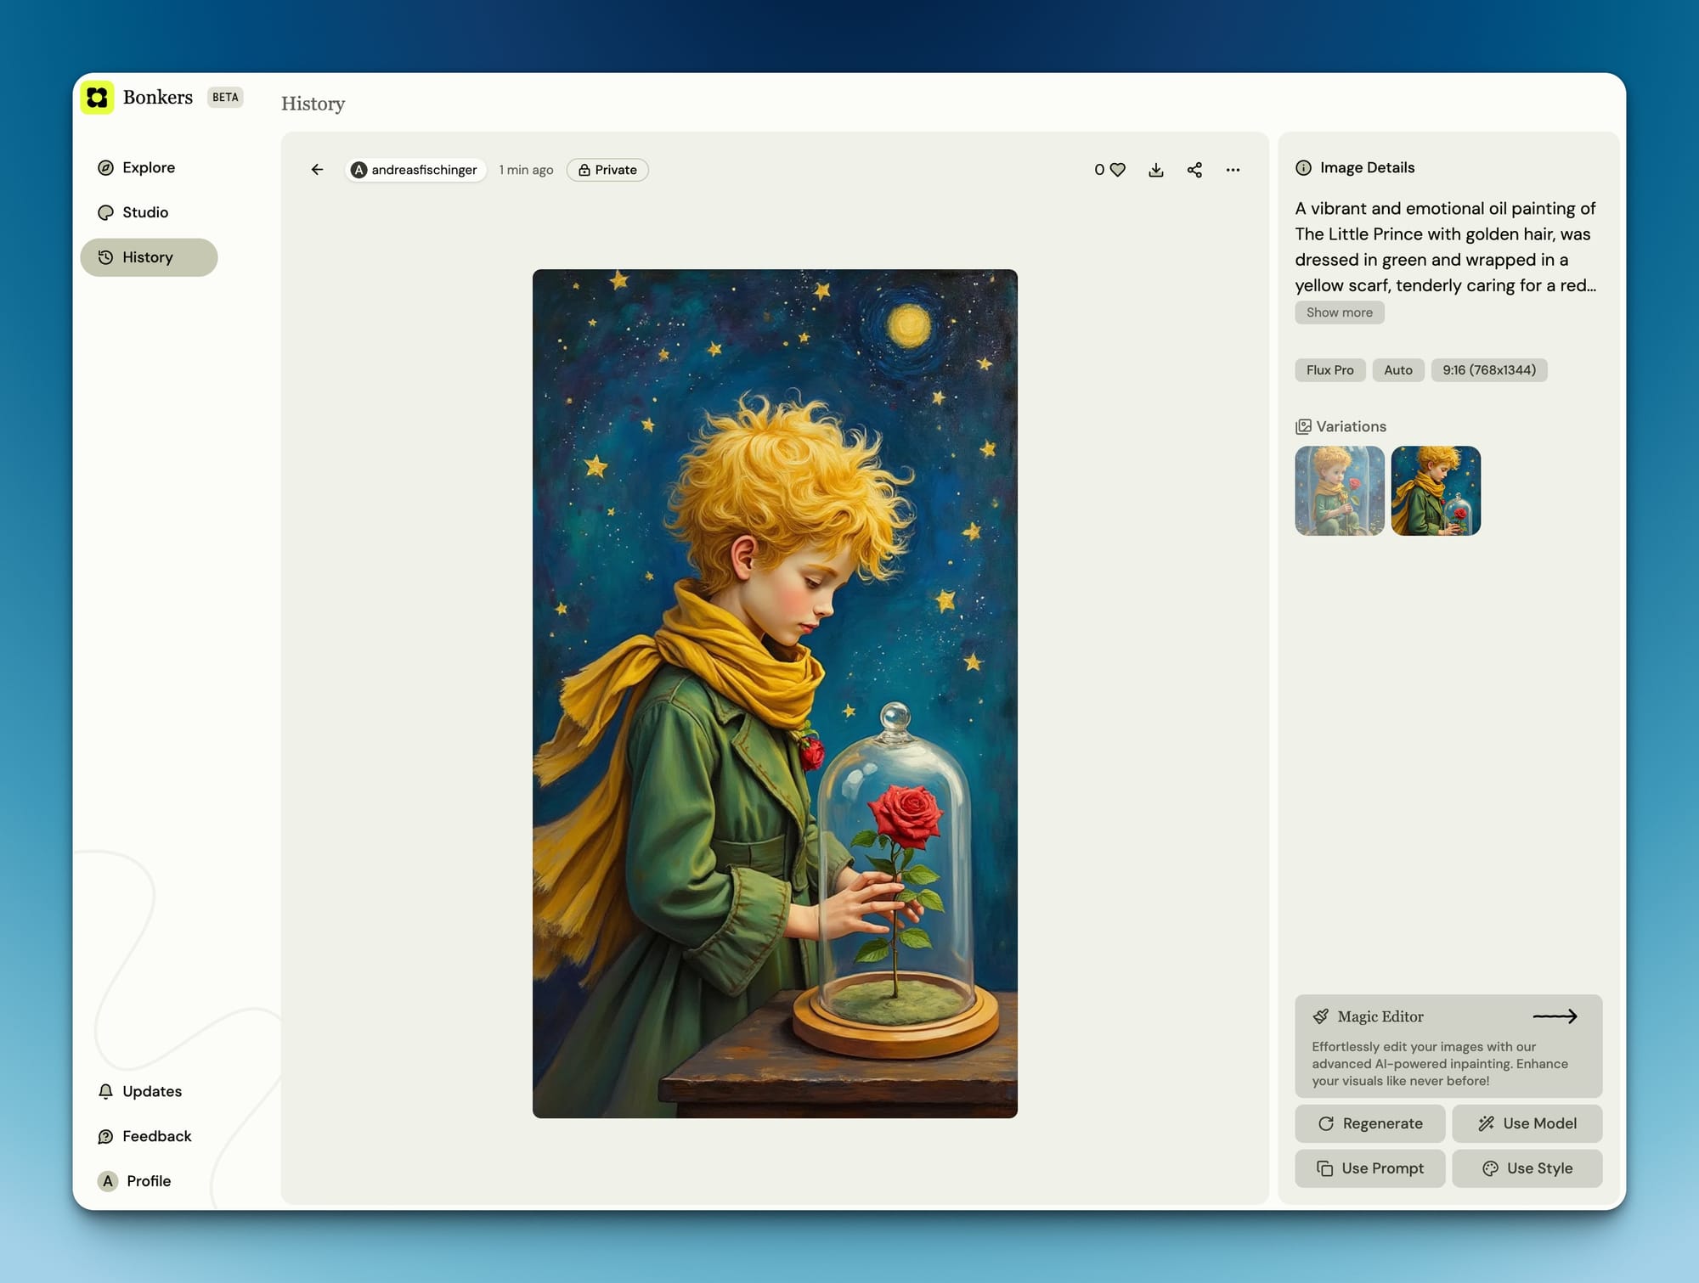Image resolution: width=1699 pixels, height=1283 pixels.
Task: Select the first variation thumbnail
Action: (1339, 491)
